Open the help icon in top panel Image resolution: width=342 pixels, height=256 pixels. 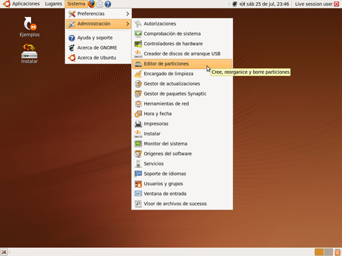pyautogui.click(x=107, y=4)
